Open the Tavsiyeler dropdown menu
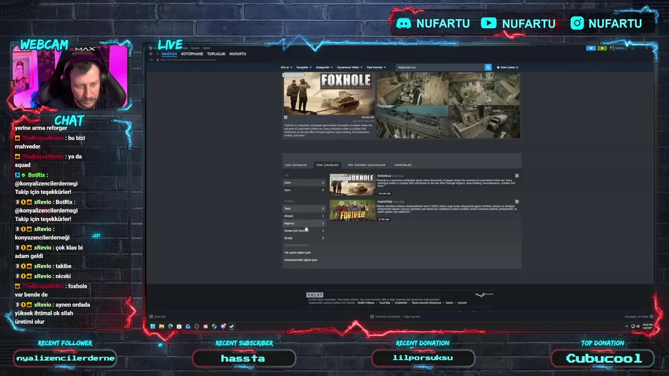 pyautogui.click(x=304, y=67)
